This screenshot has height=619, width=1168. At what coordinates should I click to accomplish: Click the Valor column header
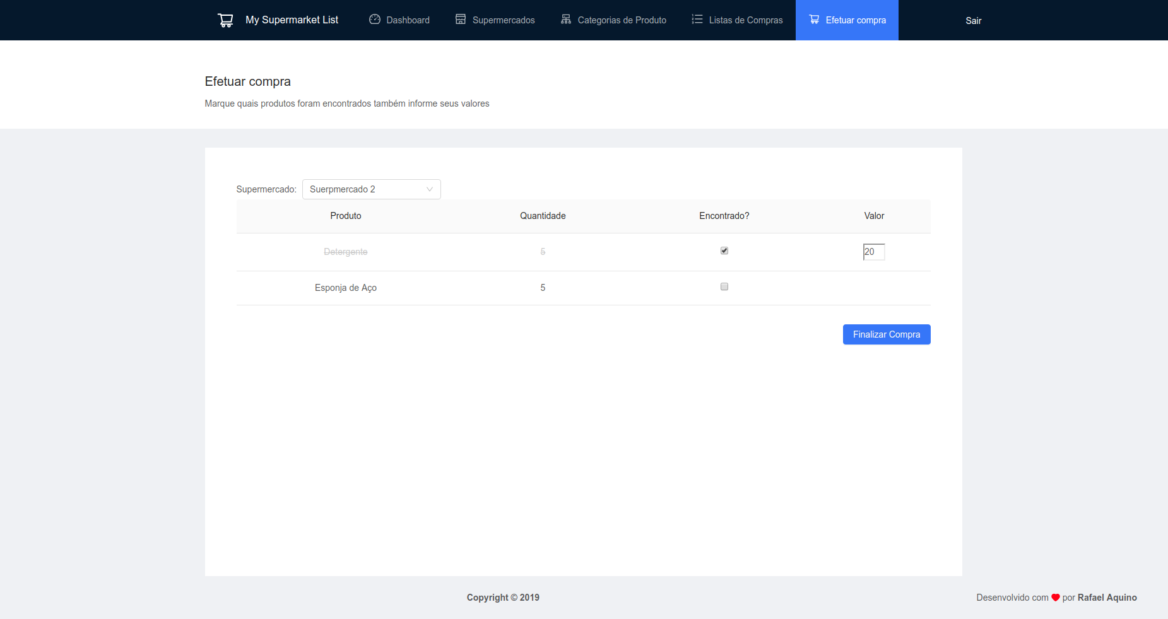click(x=874, y=216)
